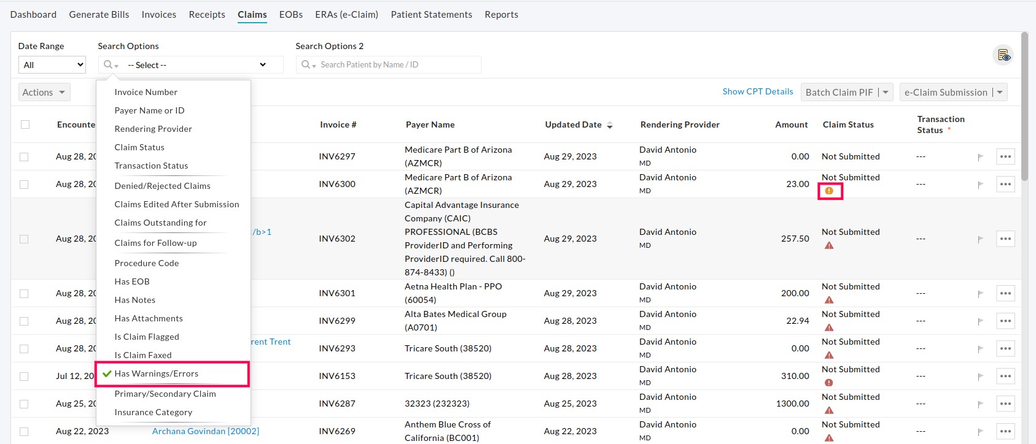The image size is (1036, 444).
Task: Open more options for INV6299
Action: pyautogui.click(x=1005, y=321)
